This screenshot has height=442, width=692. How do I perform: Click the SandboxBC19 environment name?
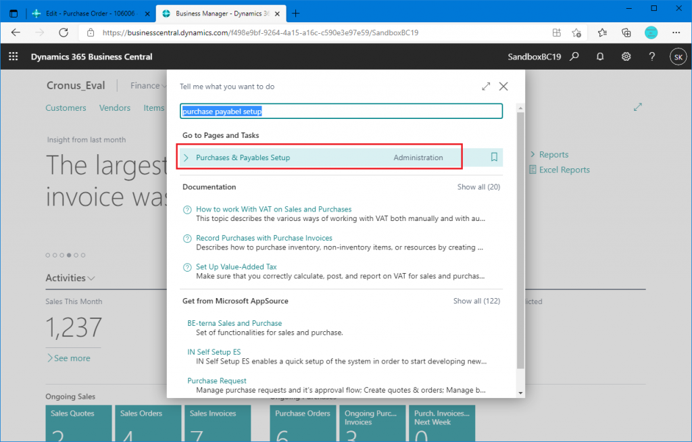pos(534,57)
